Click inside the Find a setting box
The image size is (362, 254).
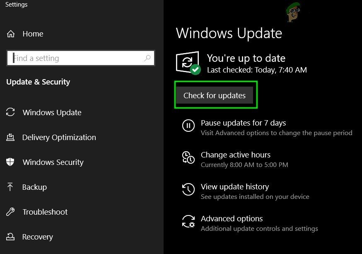(75, 58)
